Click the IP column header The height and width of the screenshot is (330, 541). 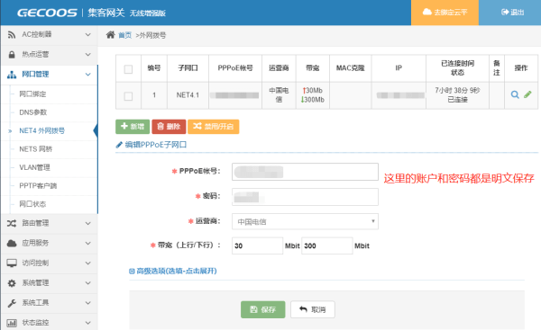[399, 68]
